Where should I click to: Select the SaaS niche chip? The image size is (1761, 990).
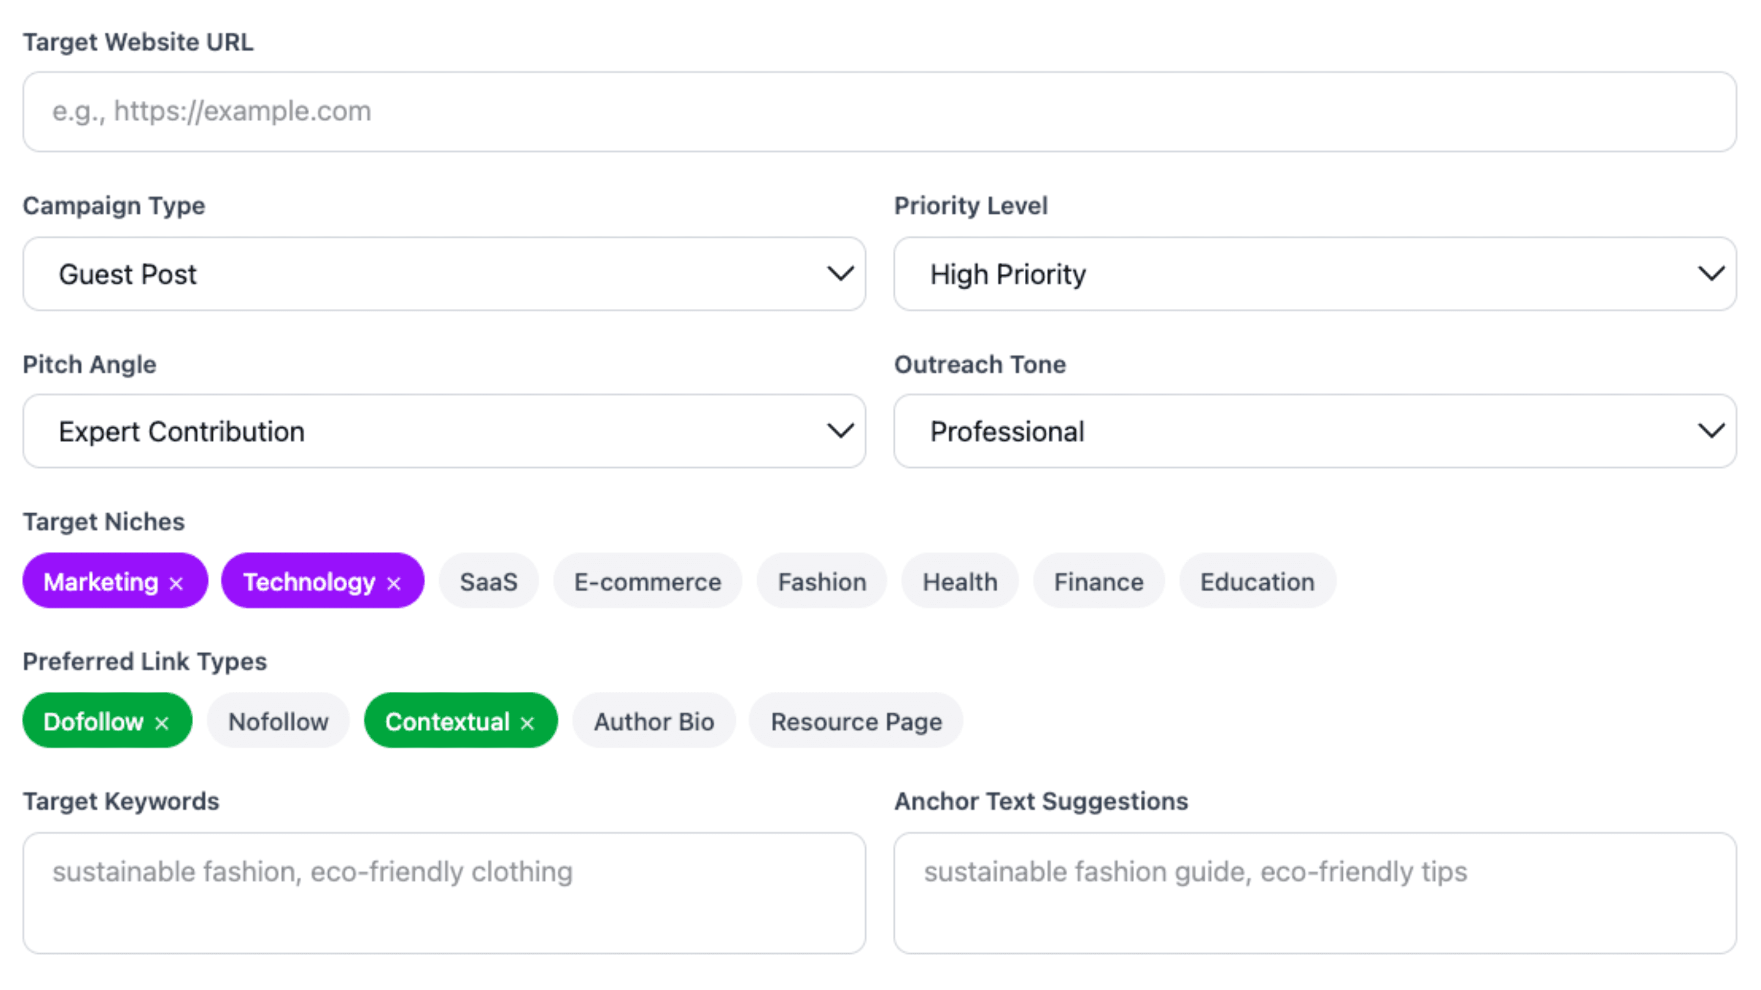488,582
